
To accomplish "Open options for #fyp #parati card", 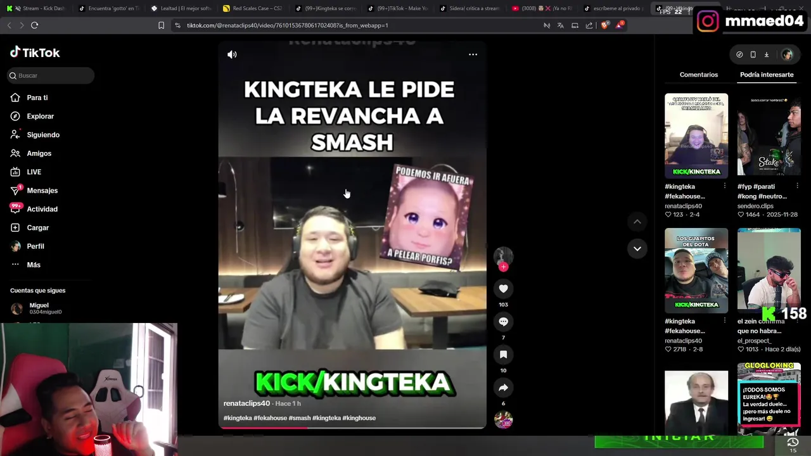I will click(797, 186).
